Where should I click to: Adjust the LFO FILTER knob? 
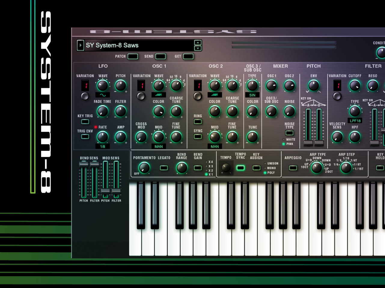click(x=121, y=112)
